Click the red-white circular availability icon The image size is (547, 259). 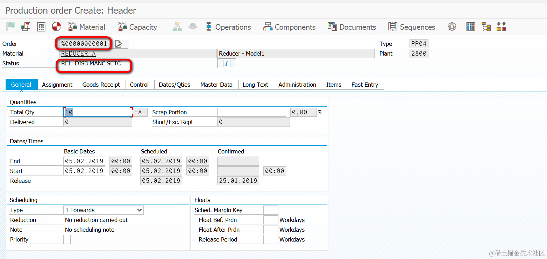tap(56, 27)
